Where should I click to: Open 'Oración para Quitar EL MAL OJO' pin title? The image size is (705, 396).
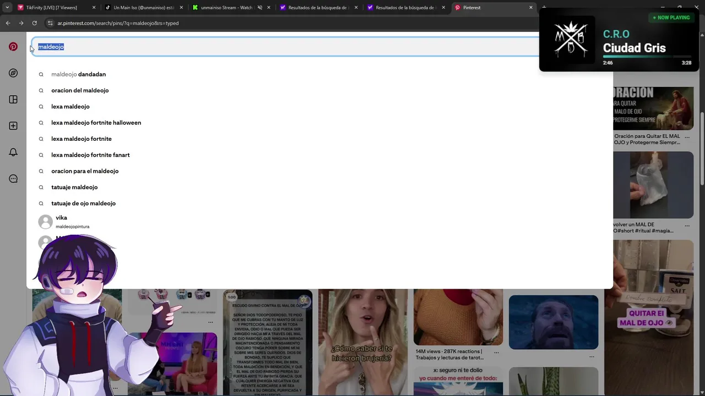[x=647, y=139]
